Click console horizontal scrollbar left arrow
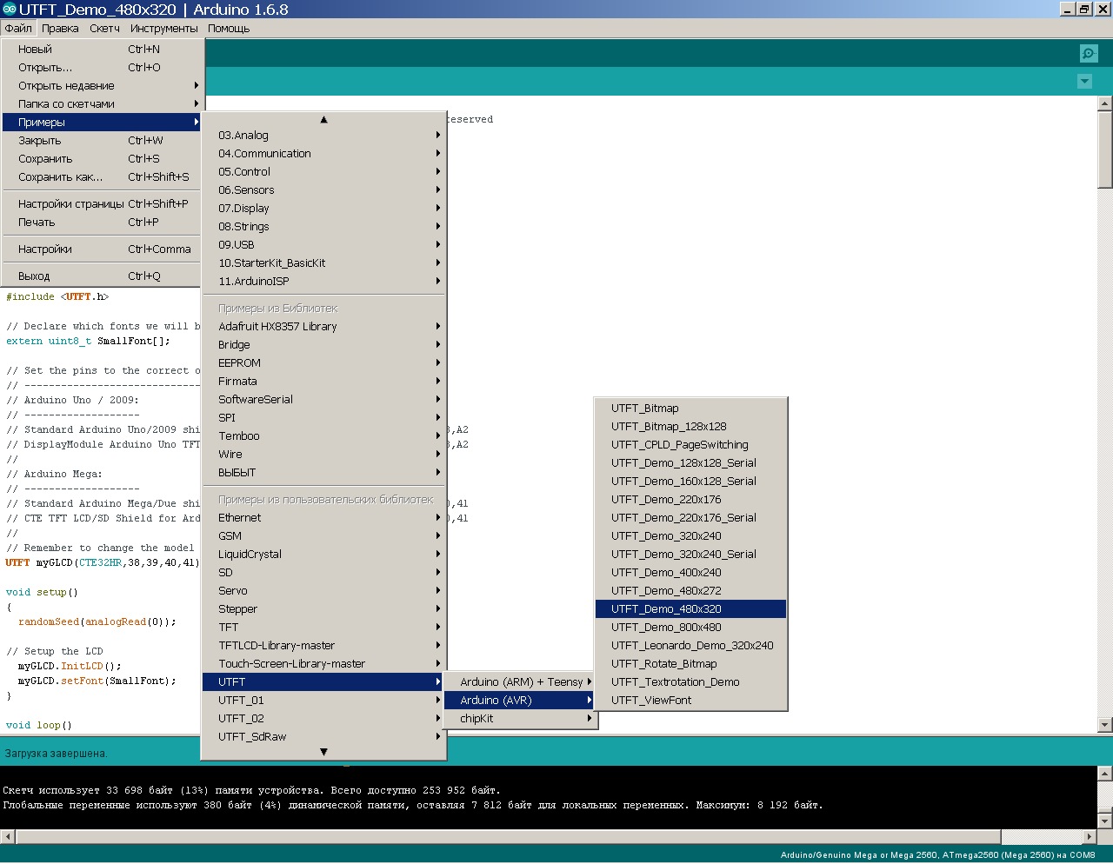Image resolution: width=1113 pixels, height=864 pixels. (x=8, y=837)
